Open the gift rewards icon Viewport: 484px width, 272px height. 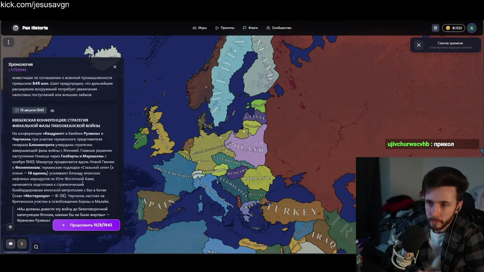click(x=436, y=28)
